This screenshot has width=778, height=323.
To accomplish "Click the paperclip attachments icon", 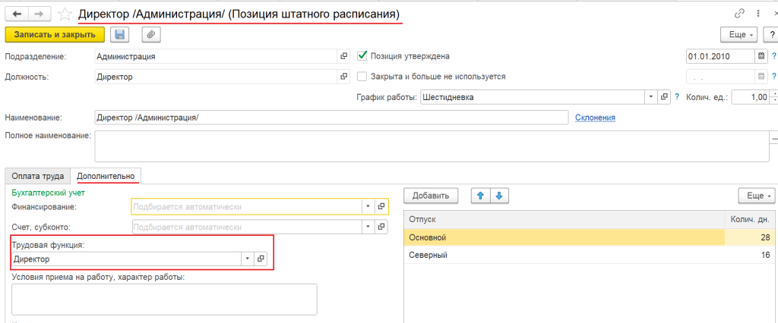I will (x=151, y=34).
